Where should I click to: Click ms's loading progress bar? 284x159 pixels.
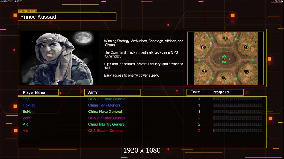[x=238, y=131]
